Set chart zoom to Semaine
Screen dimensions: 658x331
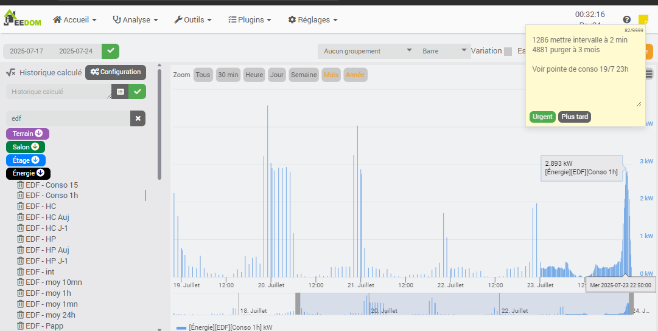(x=304, y=75)
